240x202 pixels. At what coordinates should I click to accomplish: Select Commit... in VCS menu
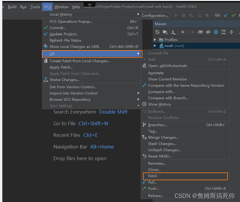click(92, 28)
